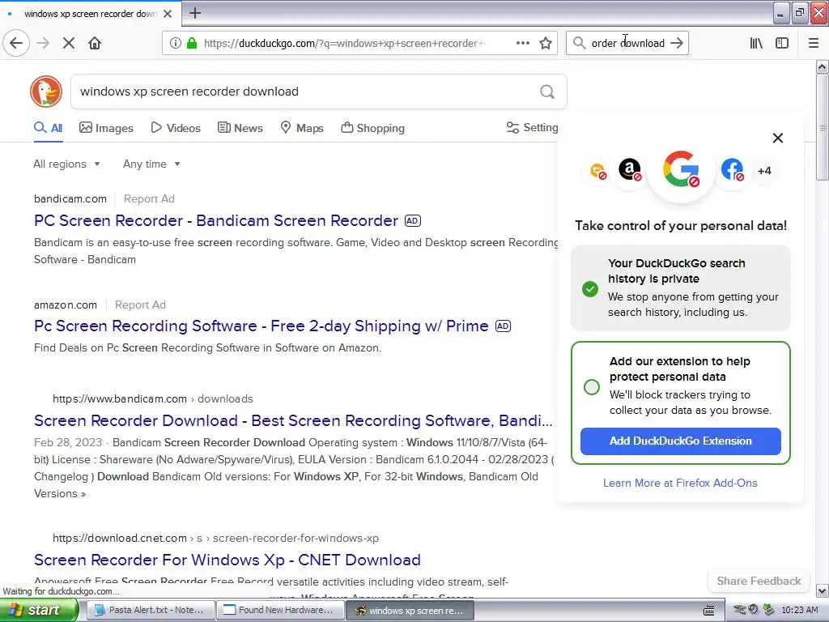Click the page vertical scrollbar thumb

822,127
